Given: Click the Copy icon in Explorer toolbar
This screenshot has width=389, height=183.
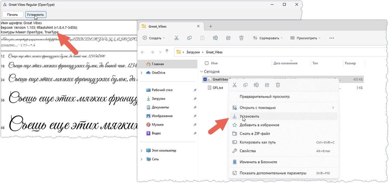Looking at the screenshot, I should pyautogui.click(x=189, y=38).
